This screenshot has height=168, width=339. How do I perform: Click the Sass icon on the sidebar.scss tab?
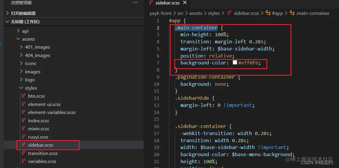click(151, 3)
